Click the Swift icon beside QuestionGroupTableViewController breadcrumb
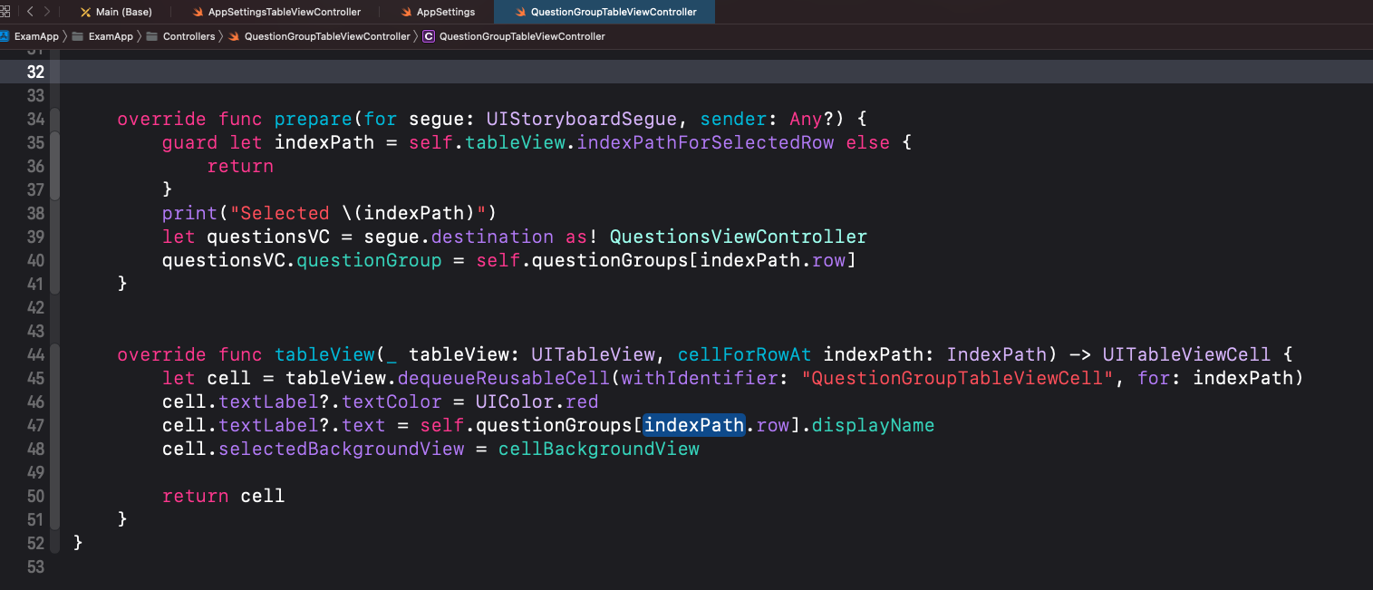Image resolution: width=1373 pixels, height=590 pixels. point(234,36)
